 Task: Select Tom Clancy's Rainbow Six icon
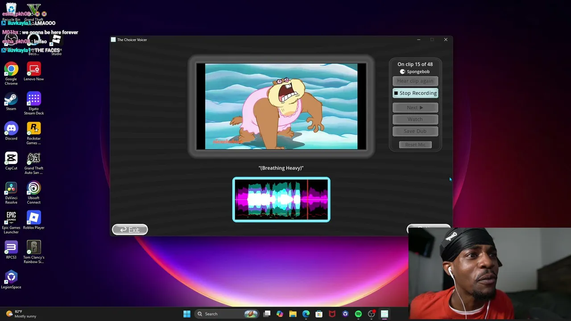(33, 252)
